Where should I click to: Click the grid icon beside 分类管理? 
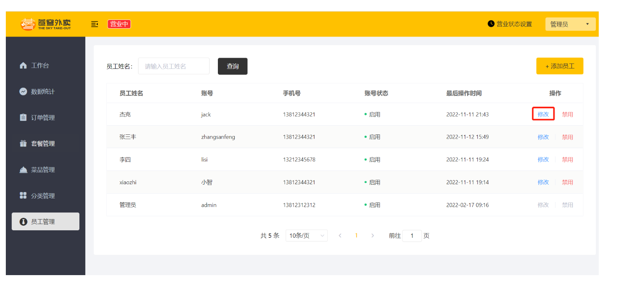(x=23, y=195)
